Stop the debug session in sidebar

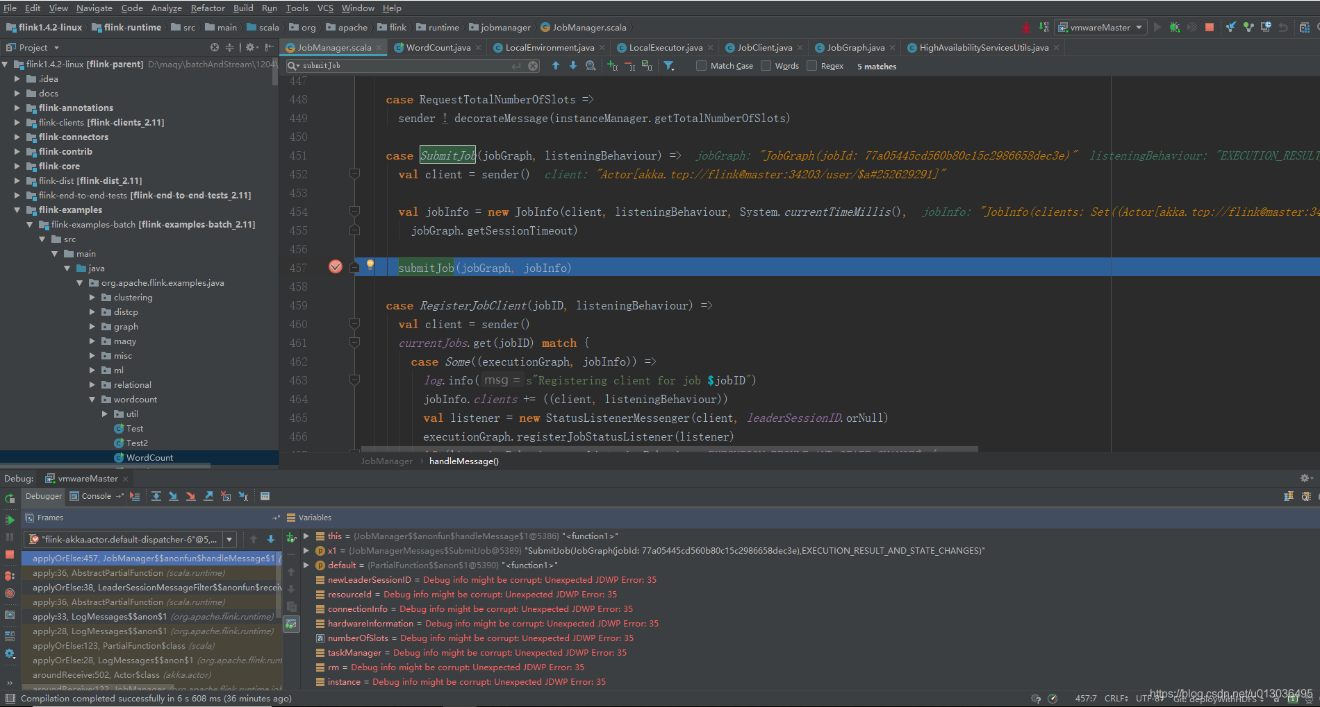10,554
